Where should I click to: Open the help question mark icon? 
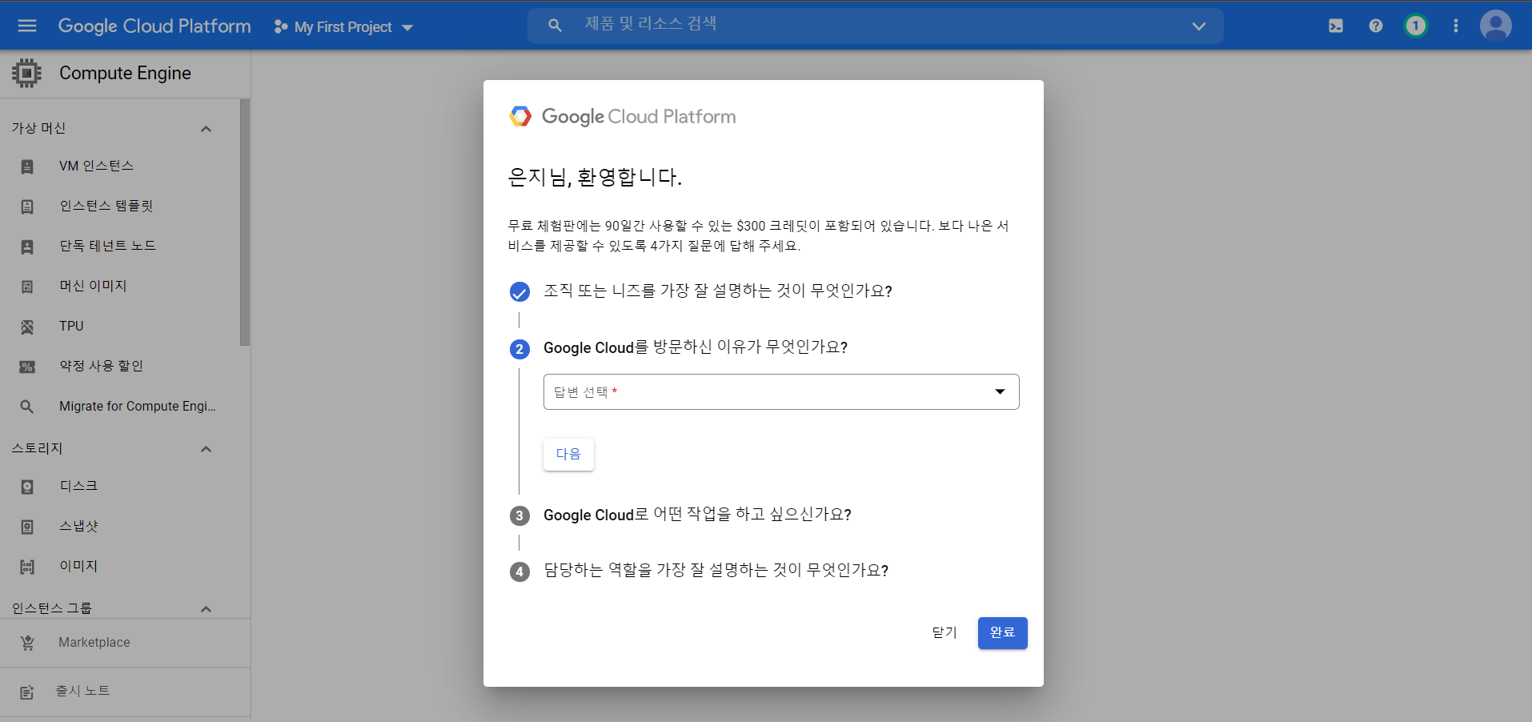[1376, 26]
